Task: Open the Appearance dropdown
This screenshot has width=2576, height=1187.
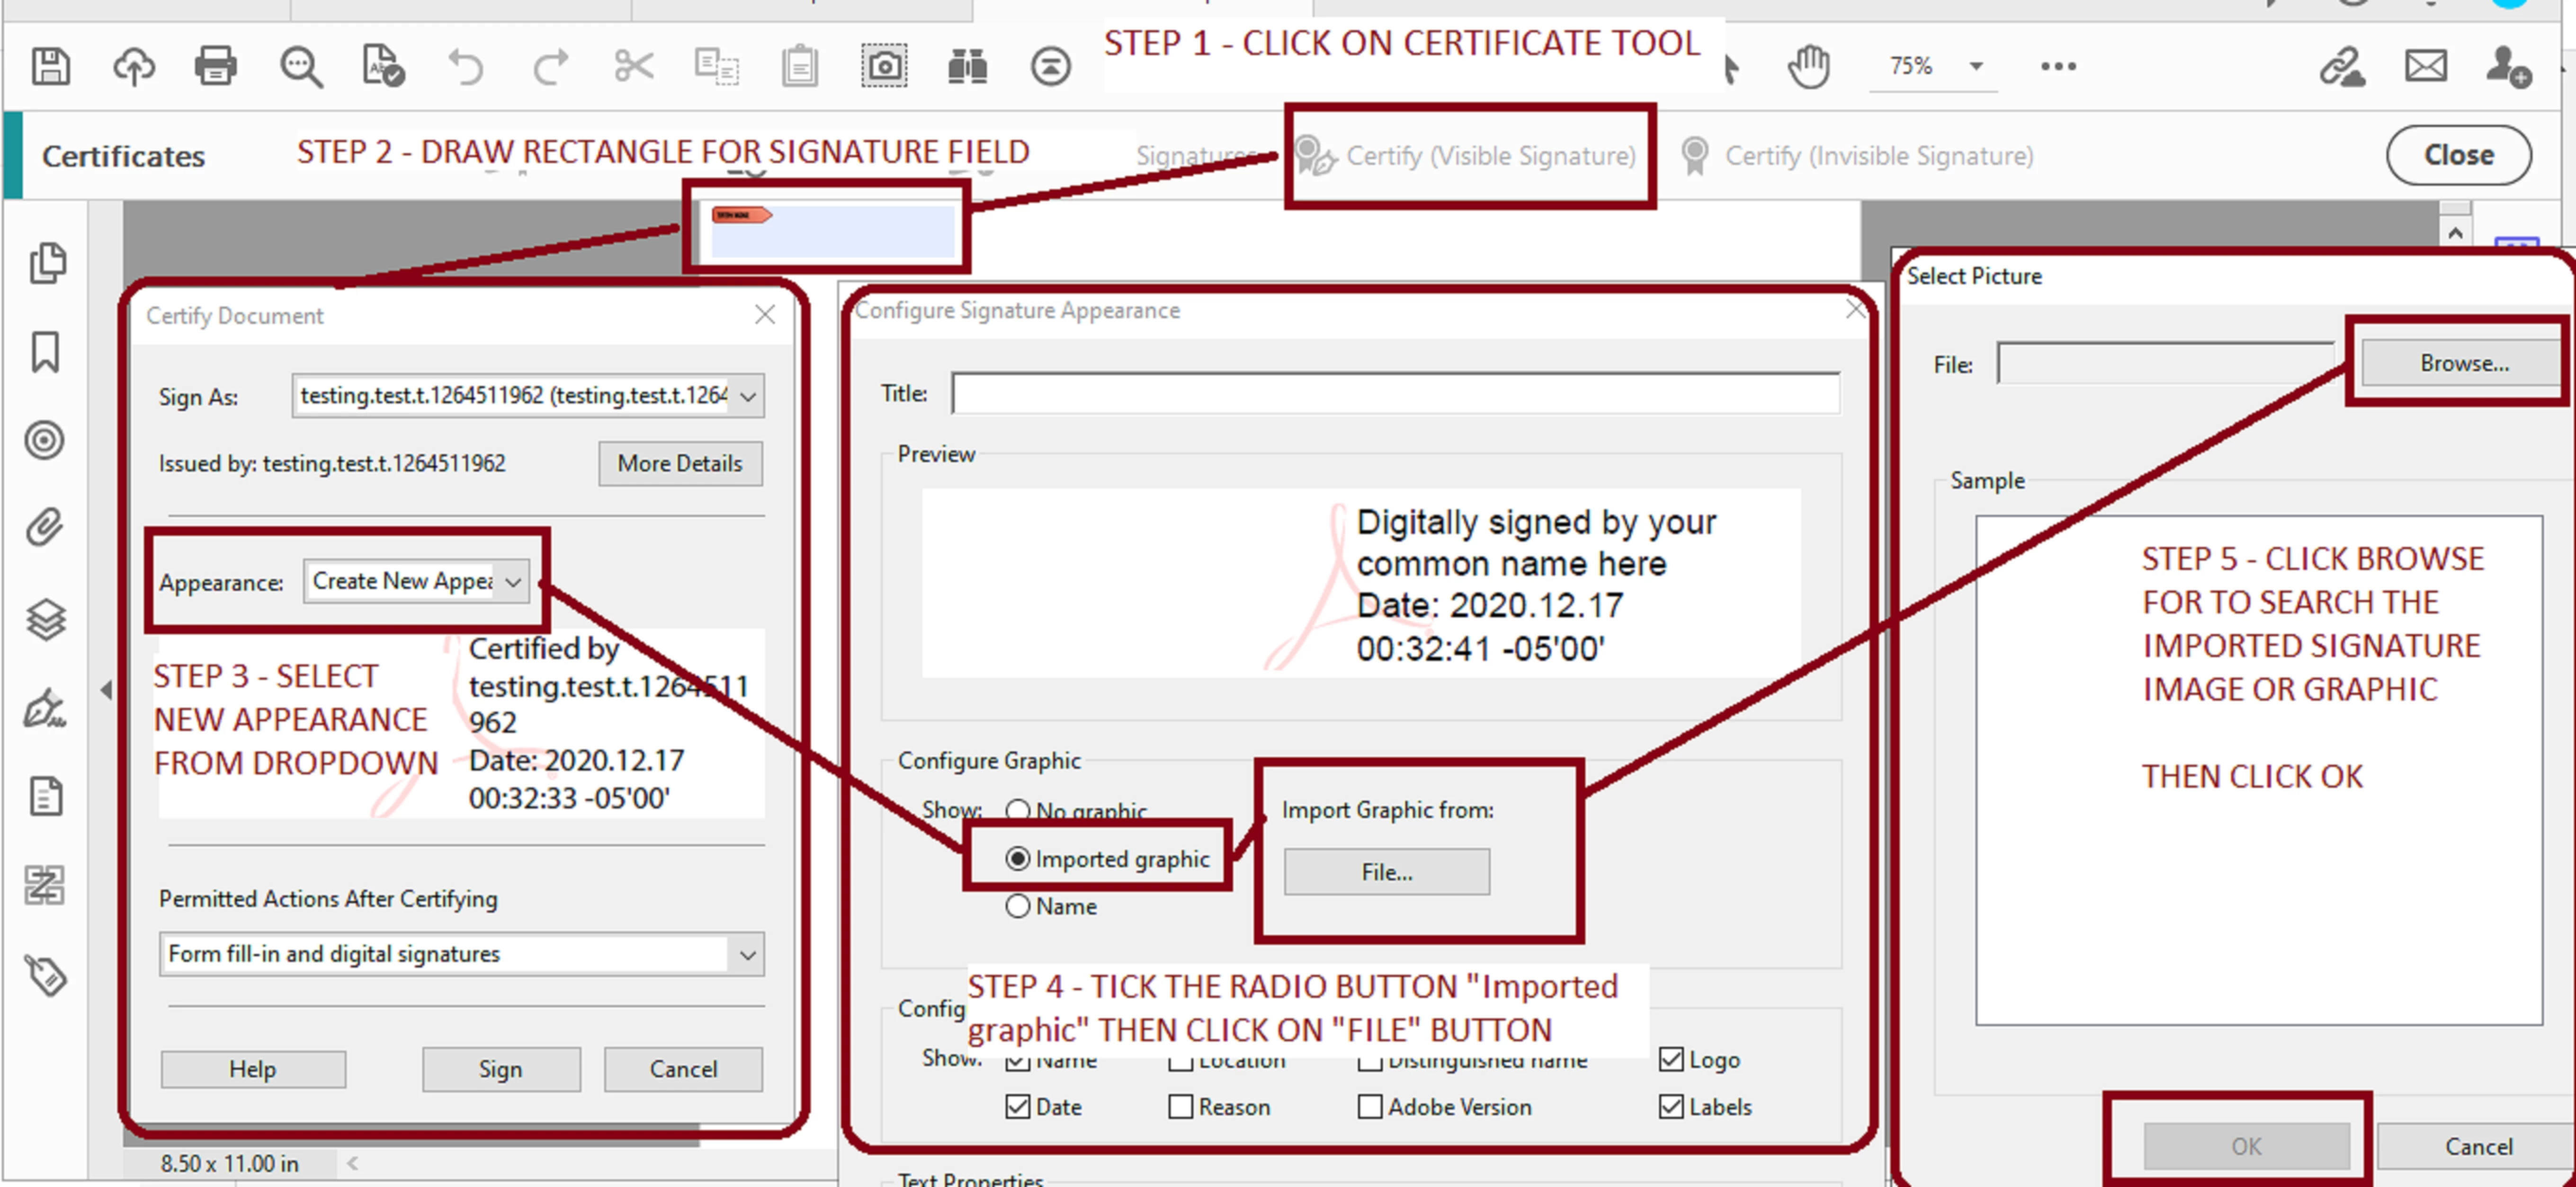Action: point(513,582)
